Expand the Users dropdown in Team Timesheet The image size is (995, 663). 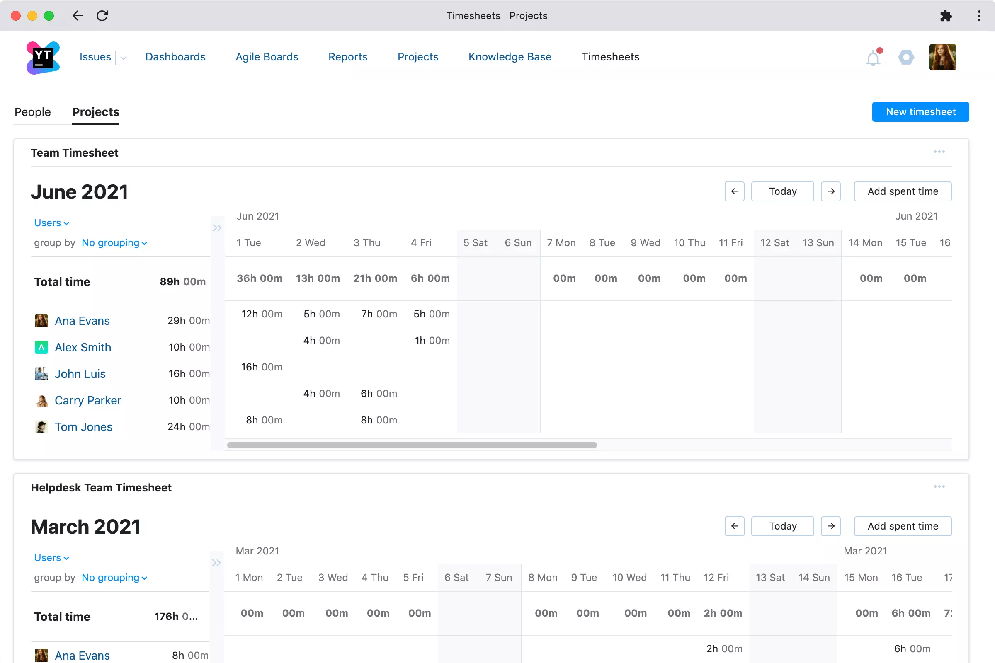point(52,222)
